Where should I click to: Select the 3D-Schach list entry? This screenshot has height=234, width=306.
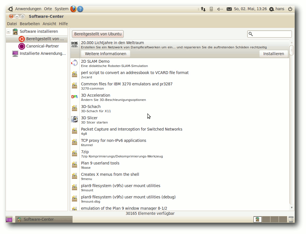(180, 109)
